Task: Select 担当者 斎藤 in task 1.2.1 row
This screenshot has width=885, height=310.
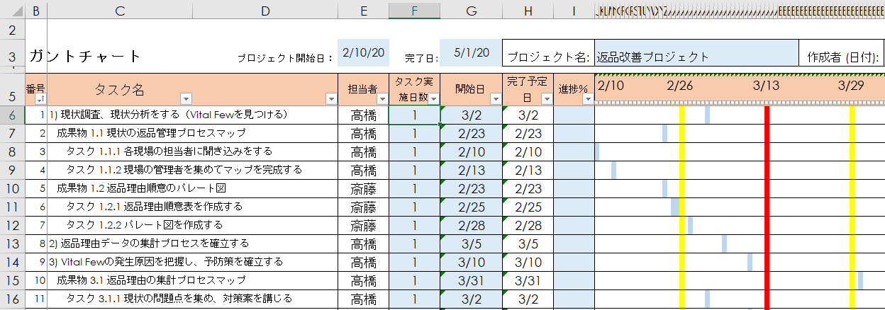Action: pos(363,207)
